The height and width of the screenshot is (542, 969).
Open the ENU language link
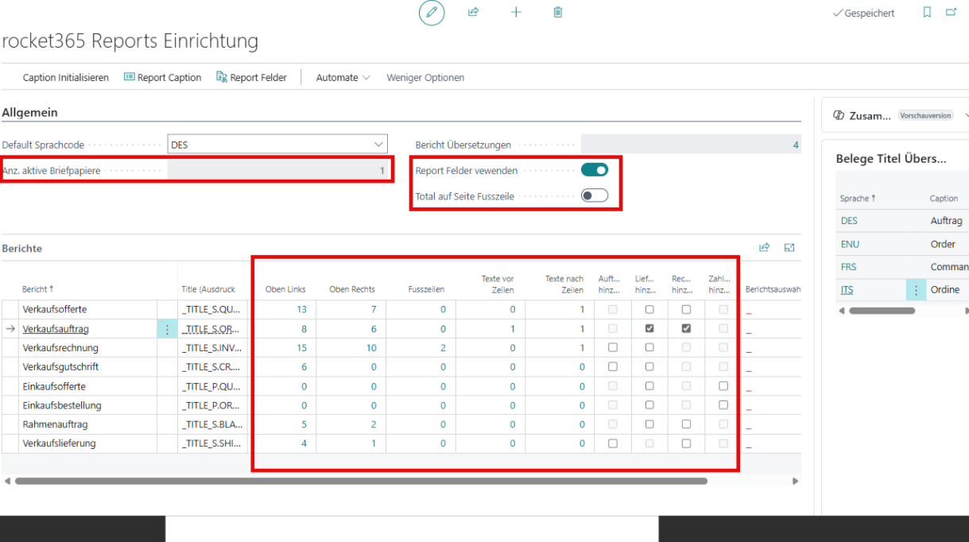point(850,244)
